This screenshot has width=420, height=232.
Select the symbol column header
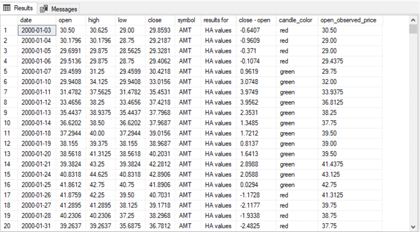coord(188,20)
